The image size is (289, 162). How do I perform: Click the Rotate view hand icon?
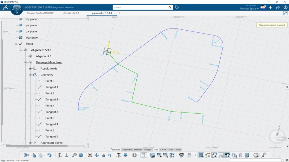click(103, 155)
